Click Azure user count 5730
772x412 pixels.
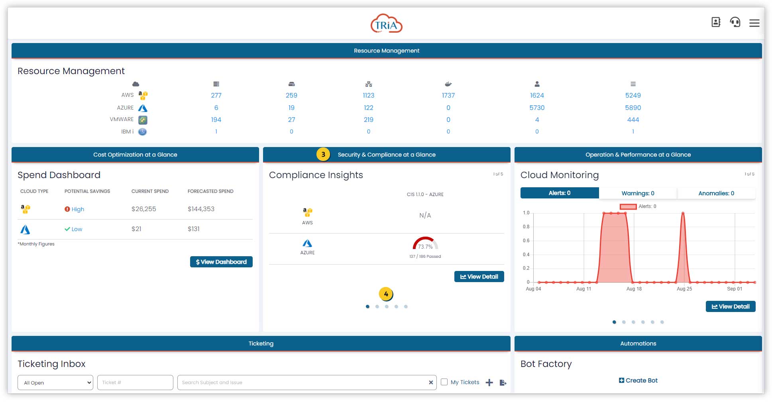pos(537,108)
